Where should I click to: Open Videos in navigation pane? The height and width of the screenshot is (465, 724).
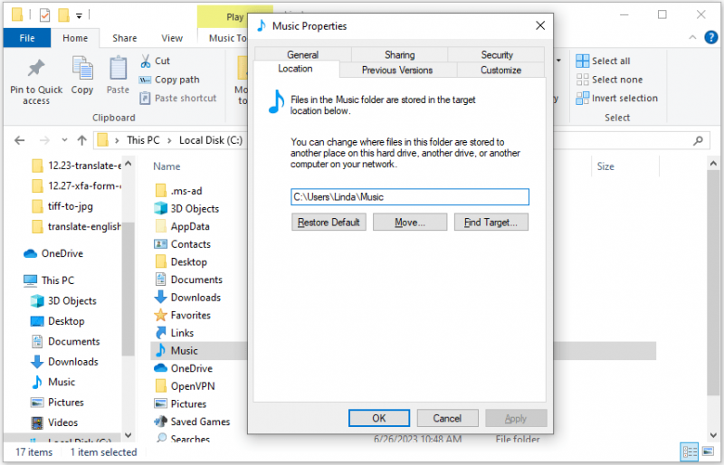pyautogui.click(x=54, y=422)
